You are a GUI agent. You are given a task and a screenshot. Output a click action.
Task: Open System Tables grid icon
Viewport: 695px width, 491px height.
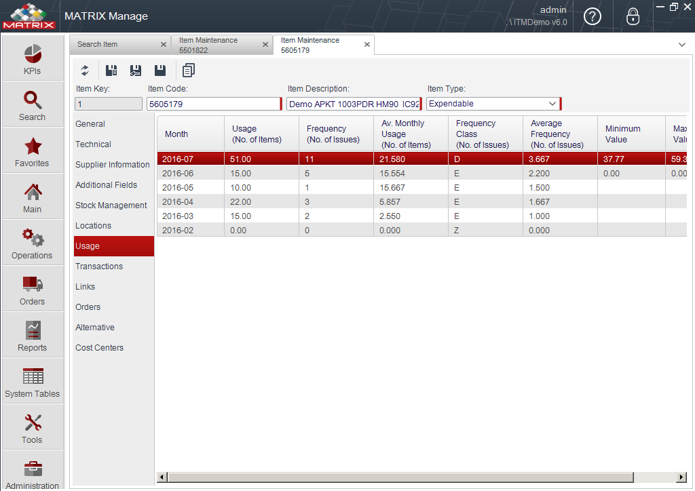pos(33,376)
